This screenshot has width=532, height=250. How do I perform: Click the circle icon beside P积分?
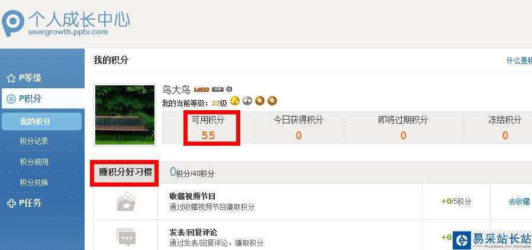pyautogui.click(x=11, y=99)
